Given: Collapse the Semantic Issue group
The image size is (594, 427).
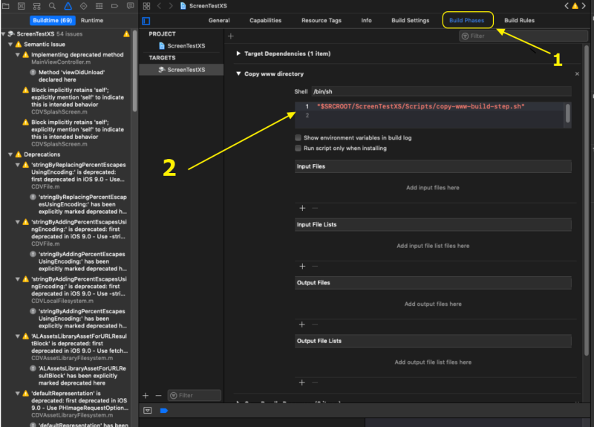Looking at the screenshot, I should (x=10, y=45).
